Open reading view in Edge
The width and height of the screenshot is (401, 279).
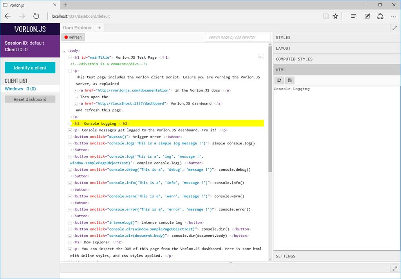click(x=325, y=16)
